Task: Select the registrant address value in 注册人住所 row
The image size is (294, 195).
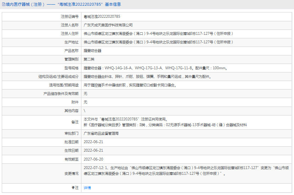Action: (x=158, y=33)
